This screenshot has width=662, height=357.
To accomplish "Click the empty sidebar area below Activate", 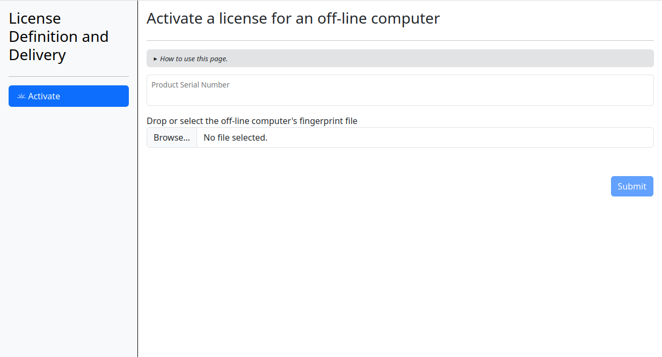I will (69, 225).
